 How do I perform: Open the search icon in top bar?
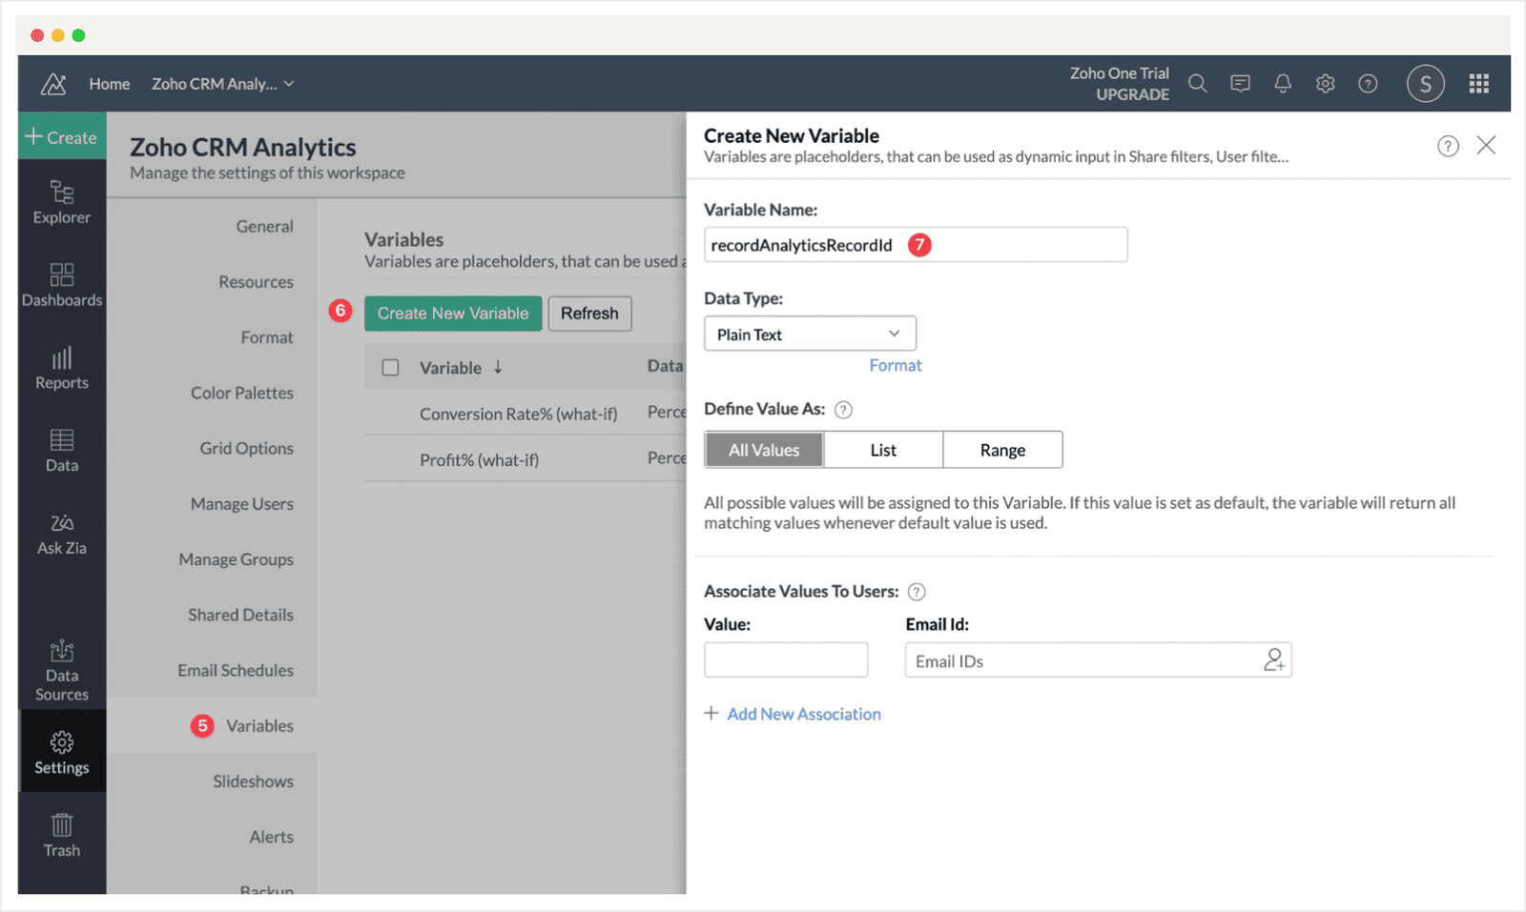(x=1197, y=84)
